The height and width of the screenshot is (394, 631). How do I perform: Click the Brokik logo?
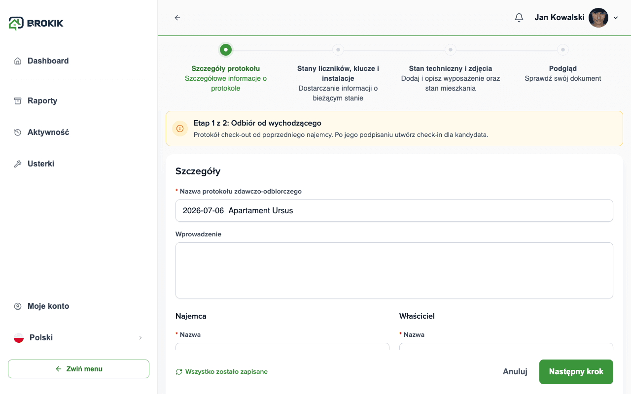point(36,23)
